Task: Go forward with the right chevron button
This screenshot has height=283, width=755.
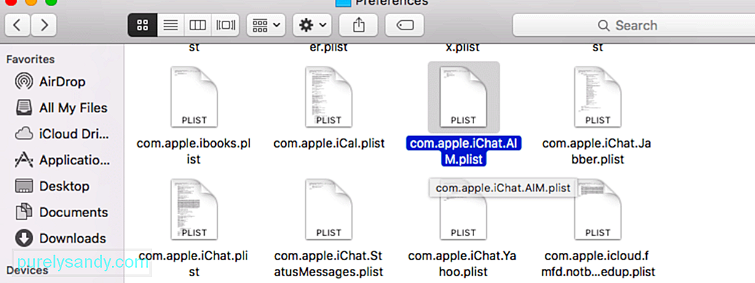Action: click(x=44, y=25)
